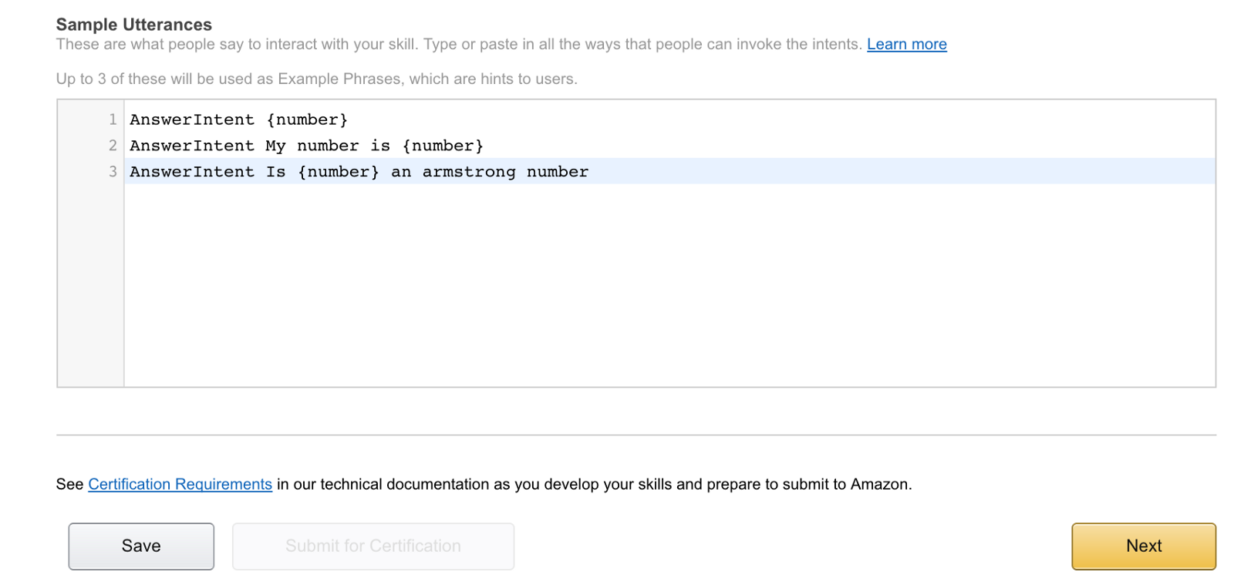Select line number 2 in the editor gutter
The width and height of the screenshot is (1234, 582).
click(113, 146)
